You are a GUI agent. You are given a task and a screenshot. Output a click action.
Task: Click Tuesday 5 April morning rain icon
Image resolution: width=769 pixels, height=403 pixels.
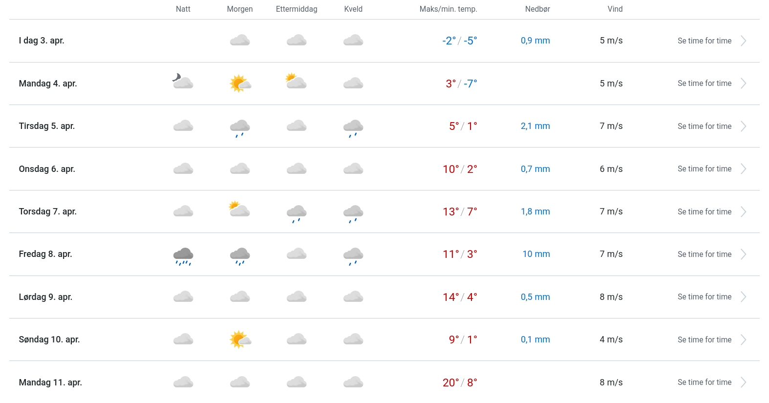pyautogui.click(x=240, y=127)
